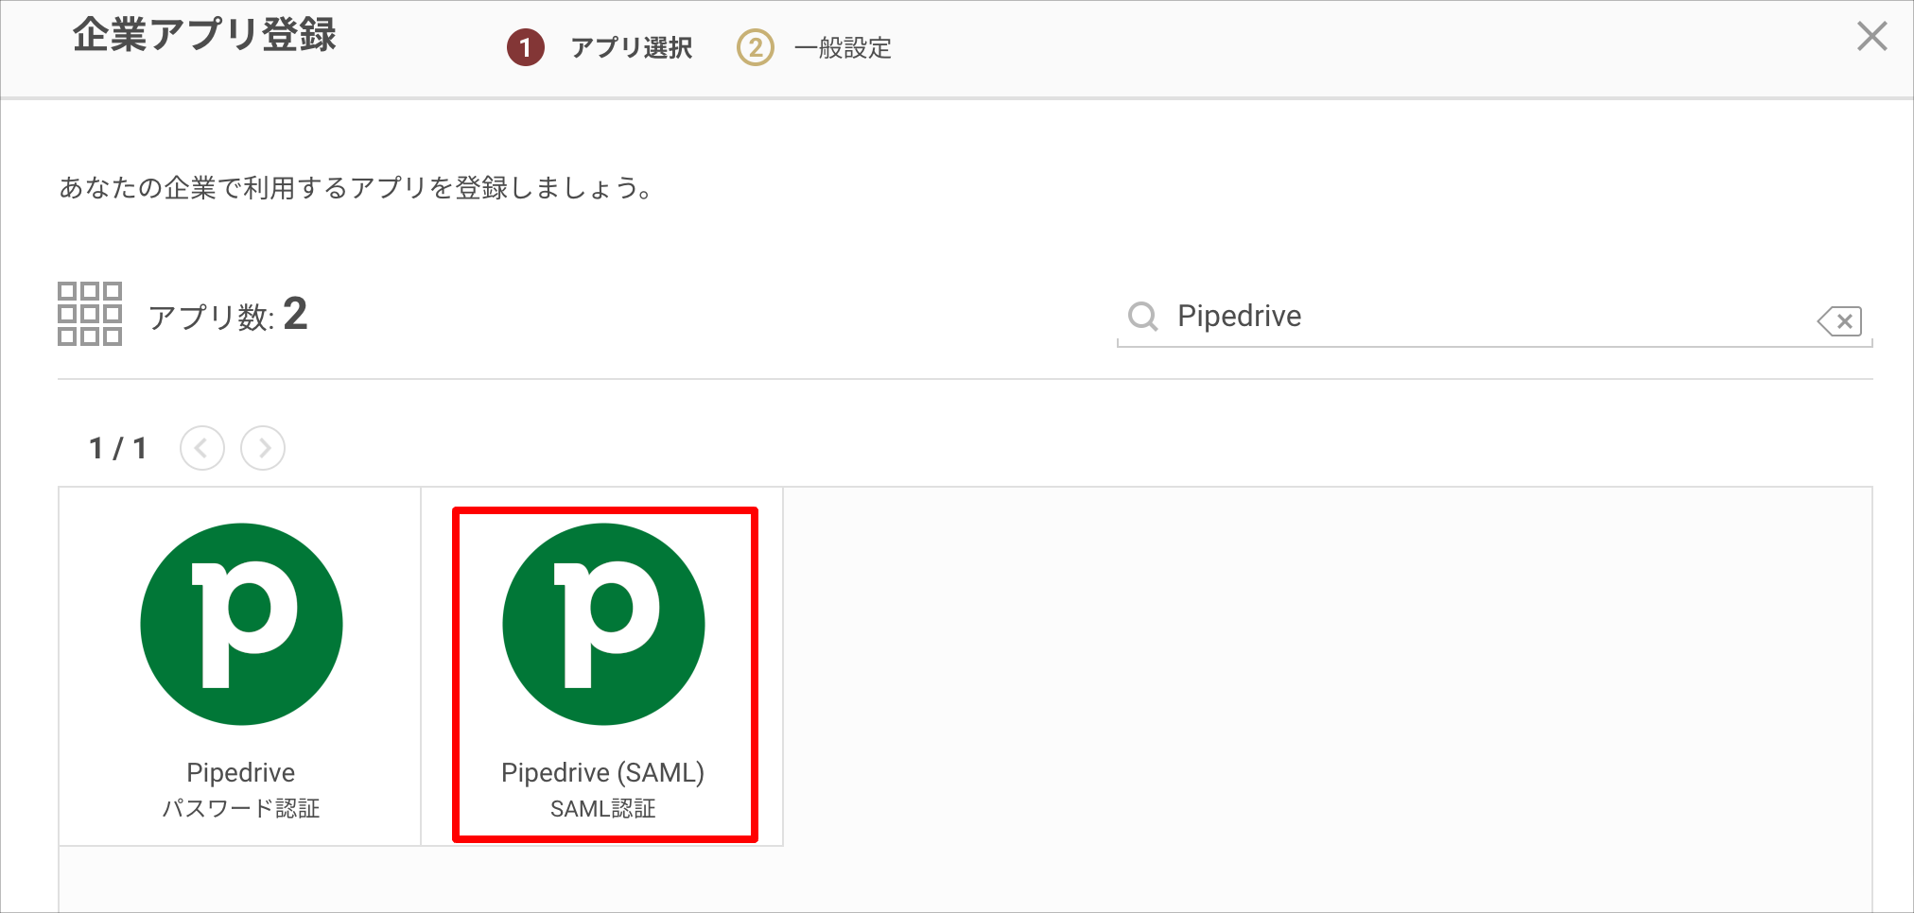This screenshot has height=913, width=1914.
Task: Click the search magnifier icon
Action: tap(1143, 316)
